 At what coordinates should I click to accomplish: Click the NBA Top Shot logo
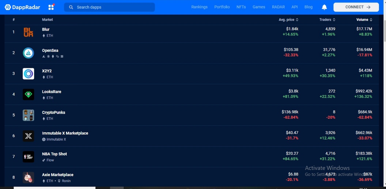pos(28,157)
